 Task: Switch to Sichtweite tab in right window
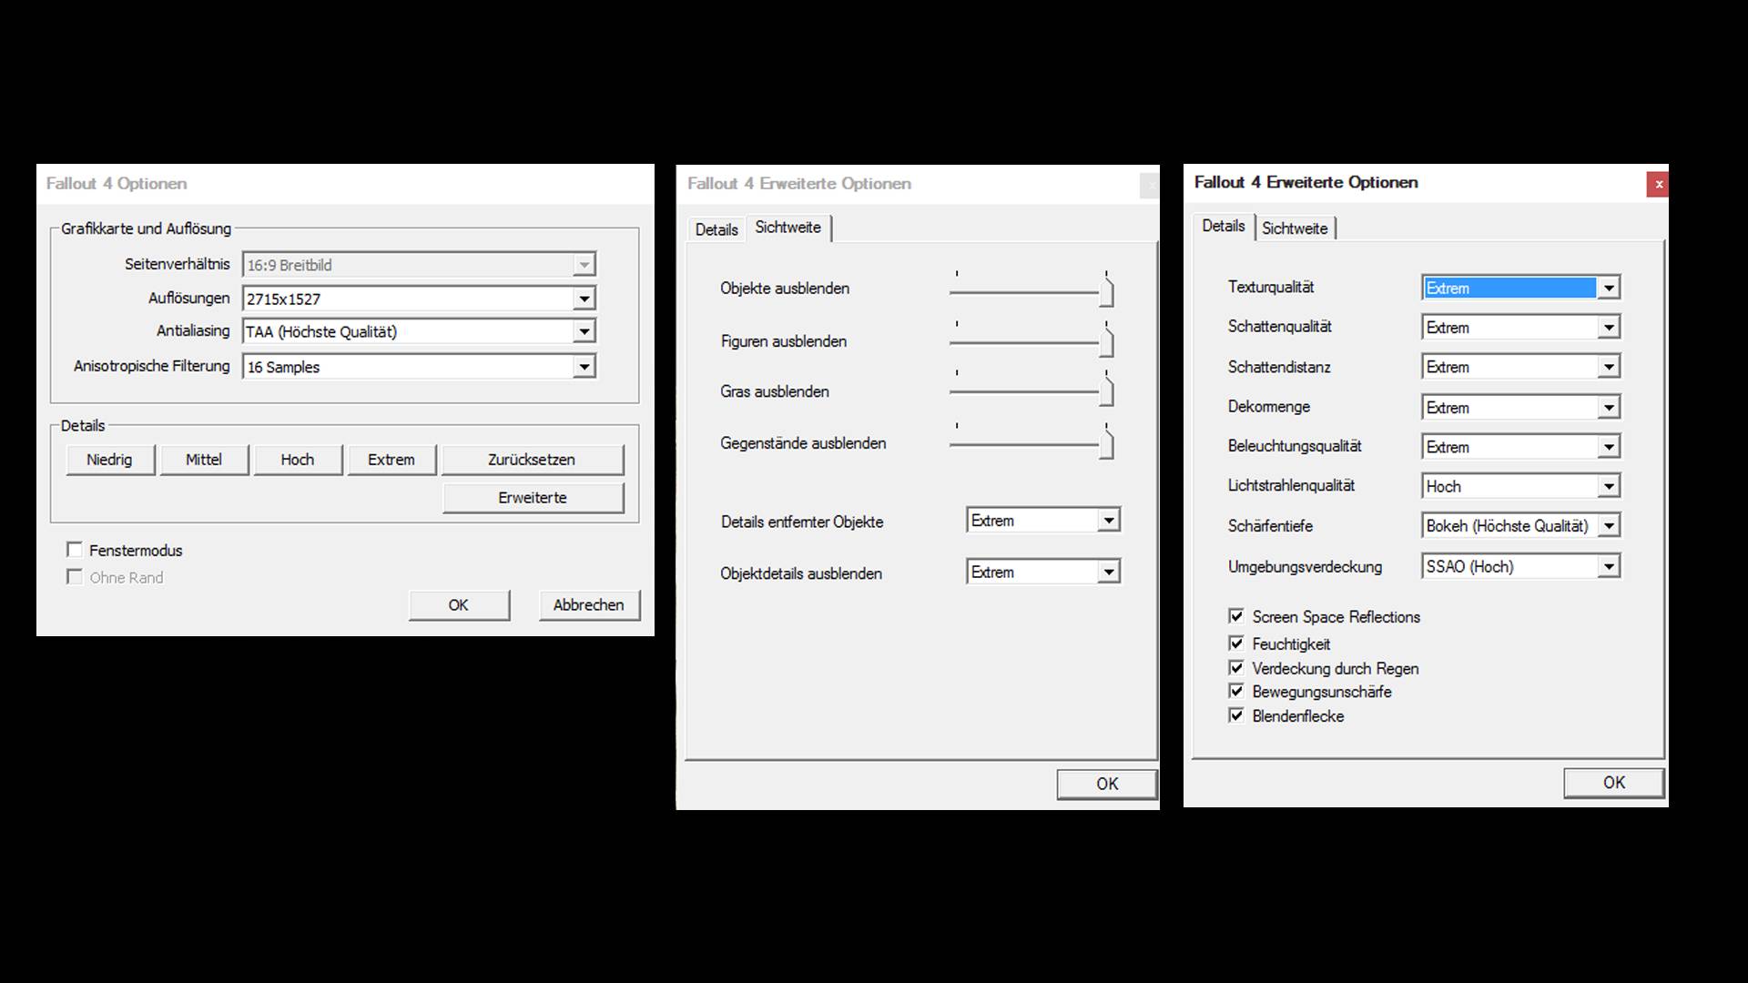(1295, 228)
